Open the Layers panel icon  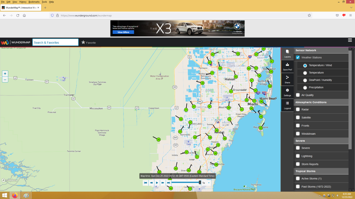287,54
